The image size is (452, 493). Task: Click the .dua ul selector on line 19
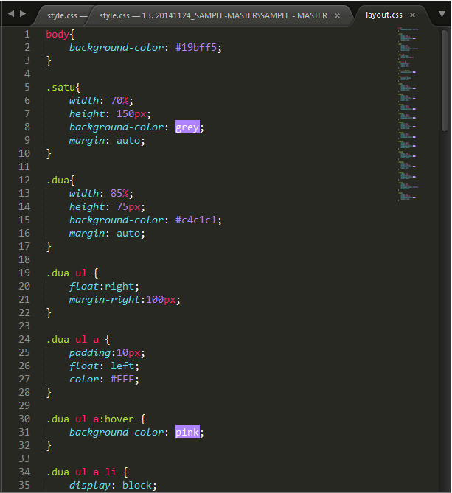66,273
